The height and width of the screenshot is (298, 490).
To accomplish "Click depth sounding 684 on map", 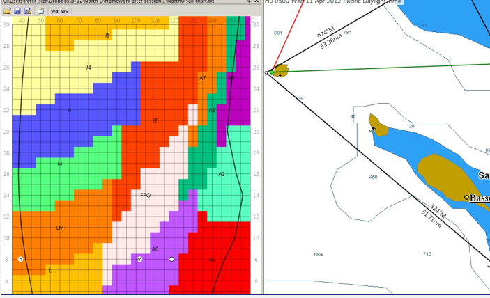I will click(x=318, y=254).
